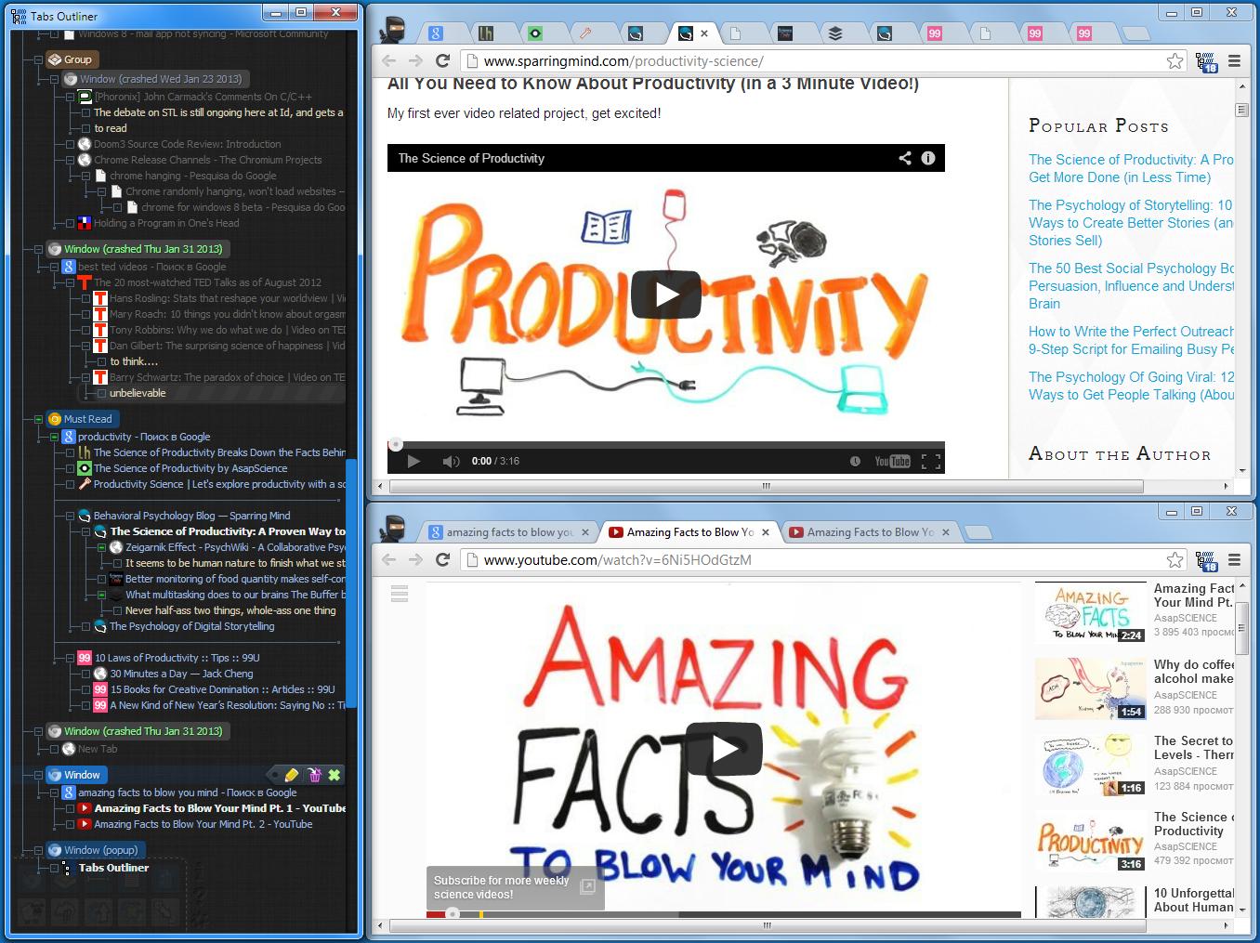Collapse the Must Read group node

[38, 419]
